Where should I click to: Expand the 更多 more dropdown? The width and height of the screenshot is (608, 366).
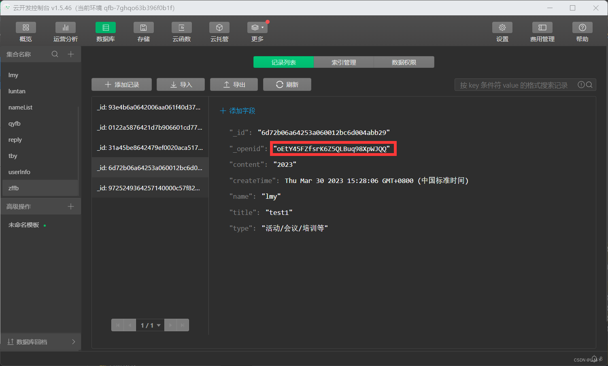tap(257, 27)
